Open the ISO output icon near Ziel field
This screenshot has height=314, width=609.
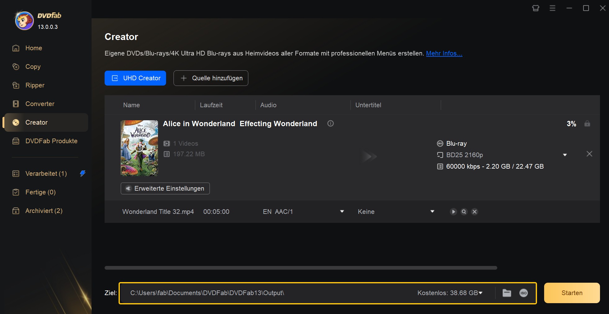[x=524, y=293]
